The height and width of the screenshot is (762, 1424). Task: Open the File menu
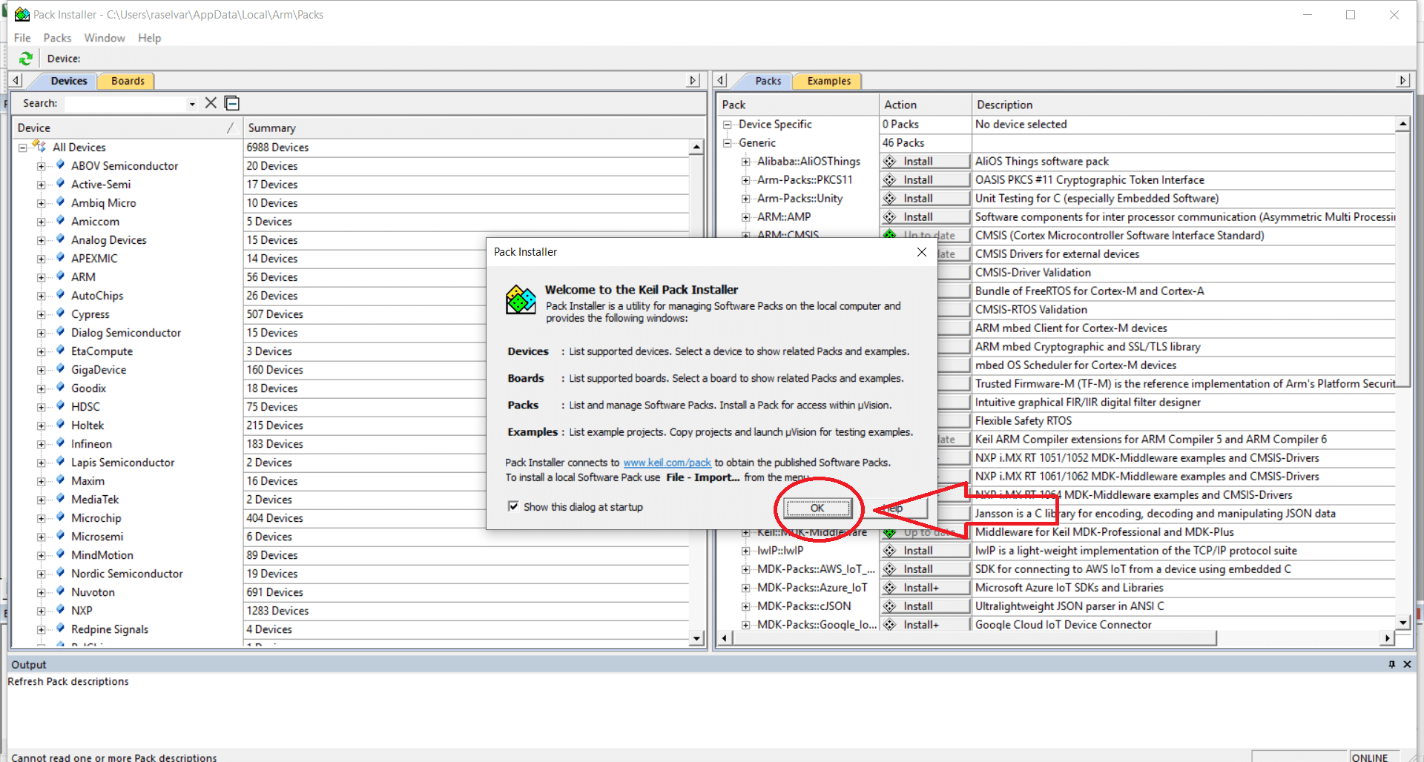coord(22,38)
